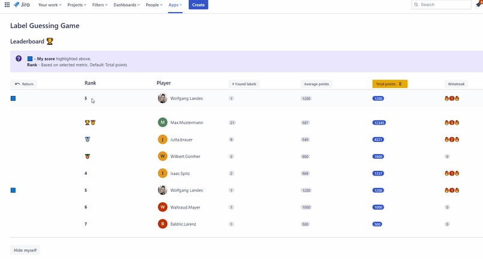Sort by Total points

click(390, 84)
